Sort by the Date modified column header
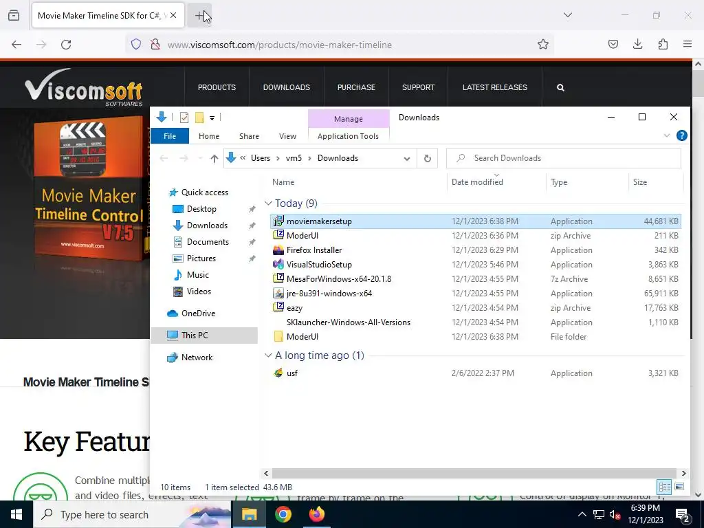 click(477, 182)
